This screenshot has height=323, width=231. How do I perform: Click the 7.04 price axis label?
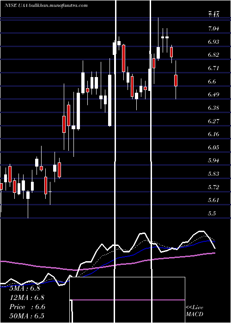point(213,29)
